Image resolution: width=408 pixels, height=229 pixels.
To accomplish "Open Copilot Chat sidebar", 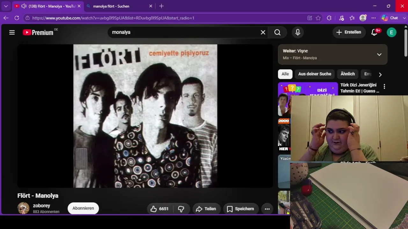I will [x=390, y=18].
